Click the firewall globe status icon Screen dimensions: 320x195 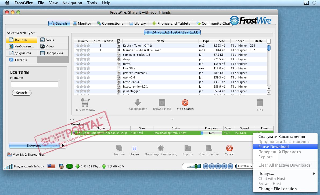tap(61, 166)
